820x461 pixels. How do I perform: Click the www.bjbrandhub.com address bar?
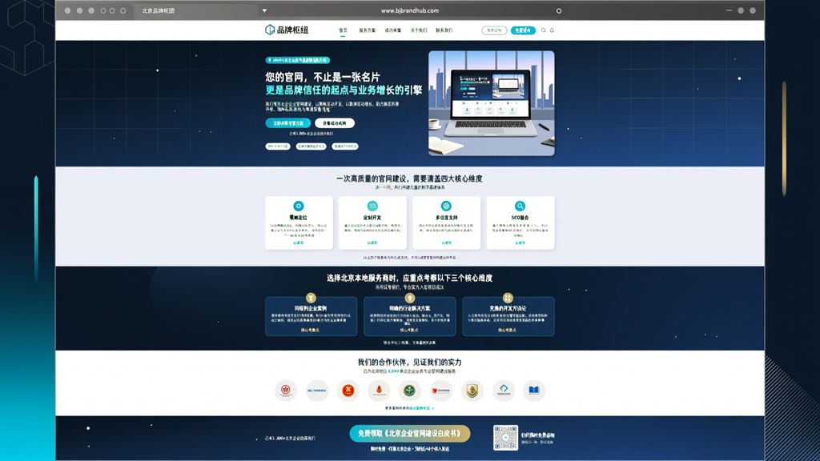(409, 10)
